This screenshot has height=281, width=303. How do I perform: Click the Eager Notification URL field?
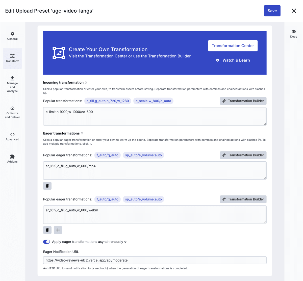(155, 260)
